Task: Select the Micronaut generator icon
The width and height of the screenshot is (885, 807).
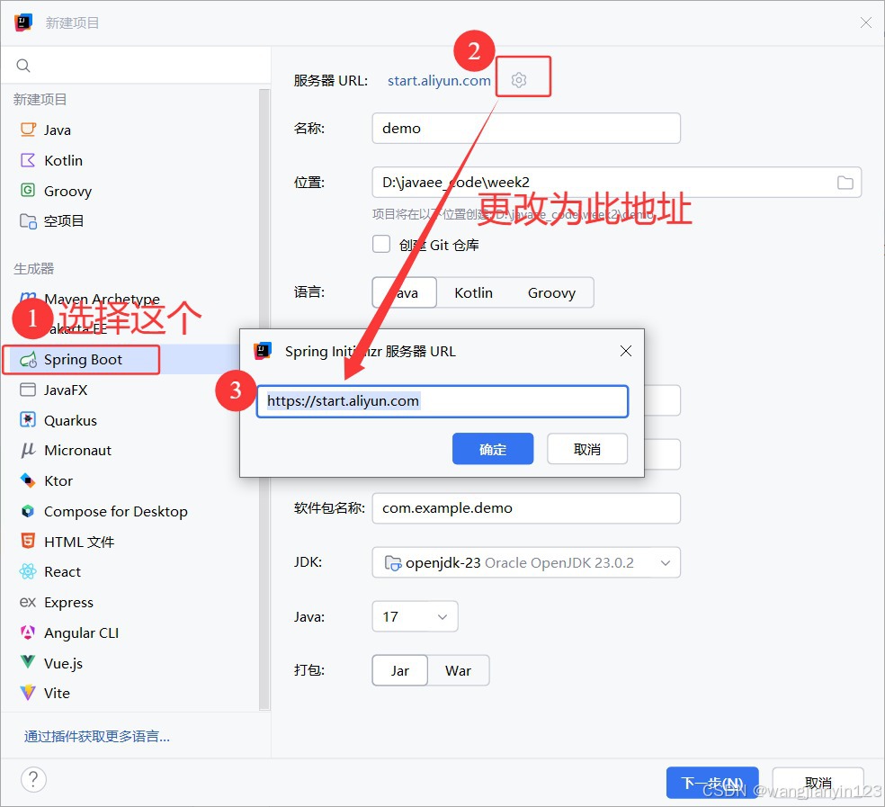Action: point(28,450)
